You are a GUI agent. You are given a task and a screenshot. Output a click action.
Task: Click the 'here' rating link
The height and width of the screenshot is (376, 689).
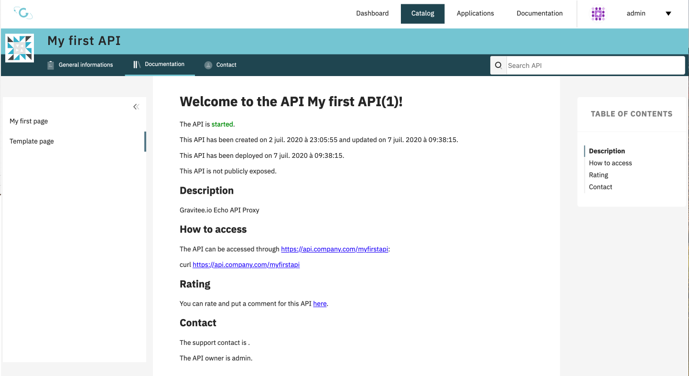point(320,304)
